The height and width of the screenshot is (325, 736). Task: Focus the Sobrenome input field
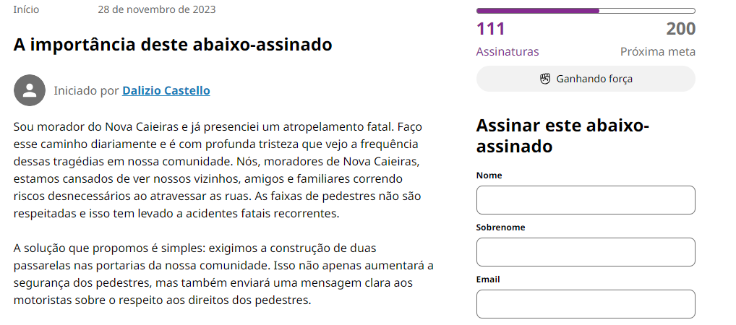point(585,252)
